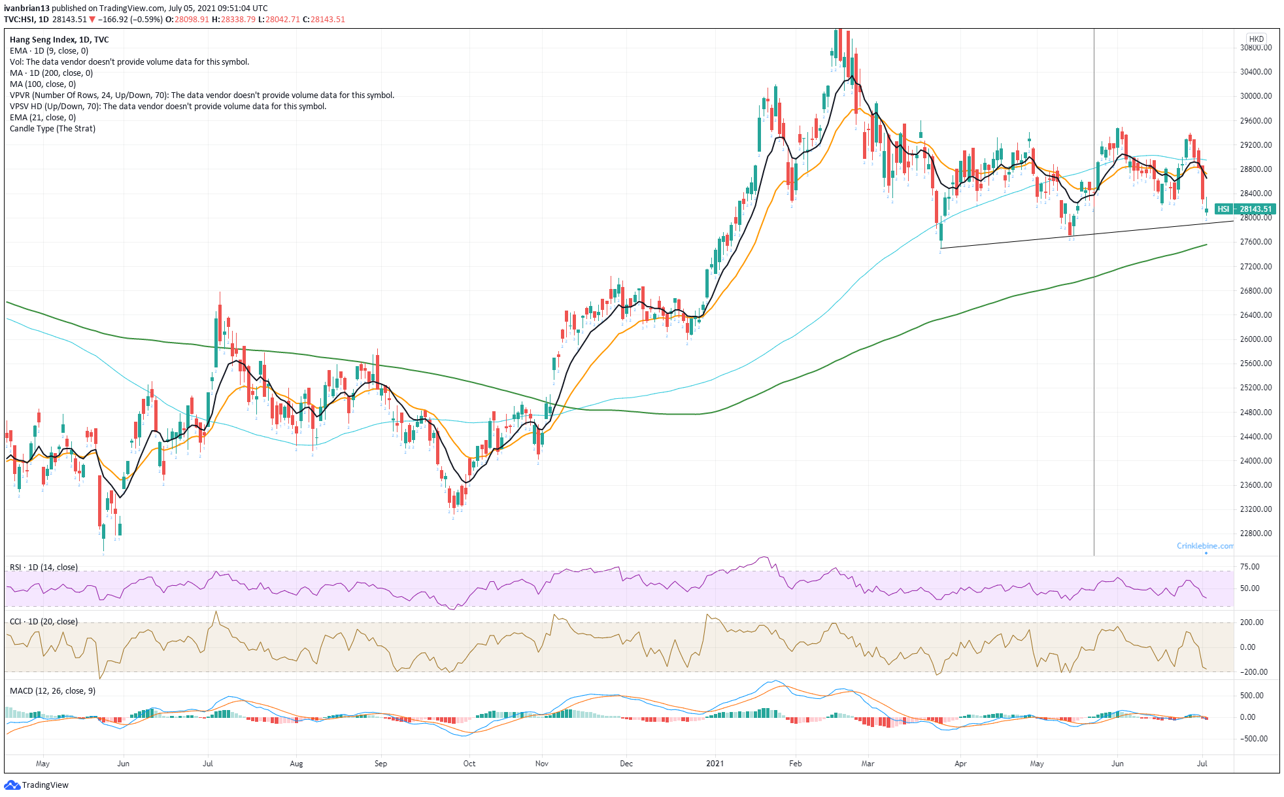
Task: Click the MACD 12 26 pane label
Action: coord(52,691)
